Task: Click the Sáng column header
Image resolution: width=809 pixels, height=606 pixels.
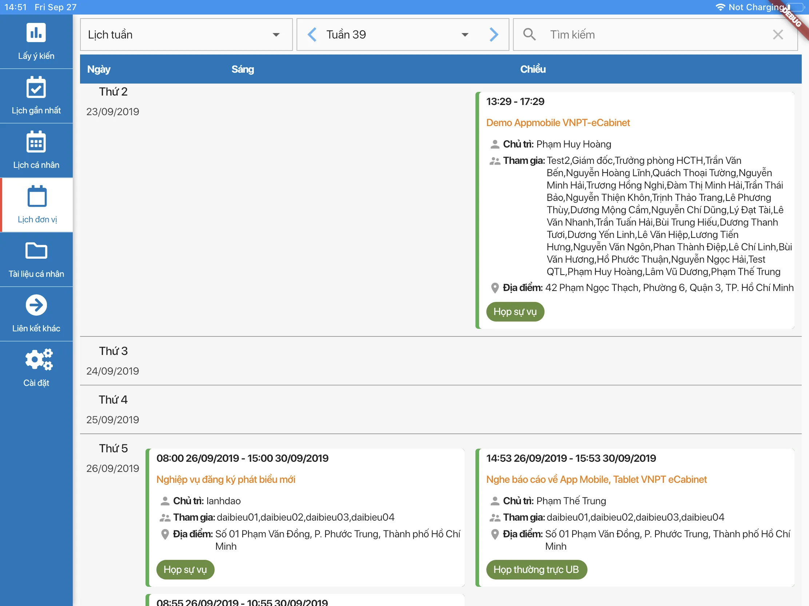Action: click(x=243, y=69)
